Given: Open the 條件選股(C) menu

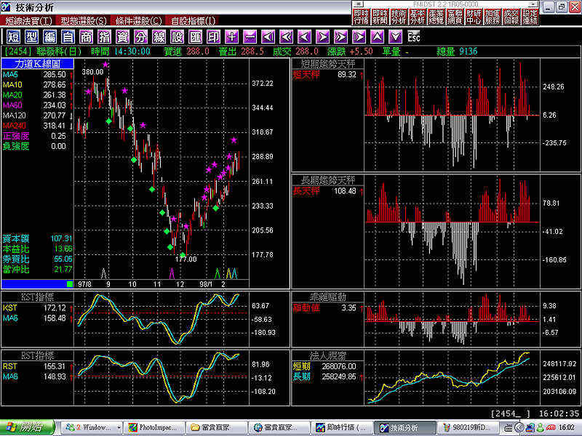Looking at the screenshot, I should (139, 21).
